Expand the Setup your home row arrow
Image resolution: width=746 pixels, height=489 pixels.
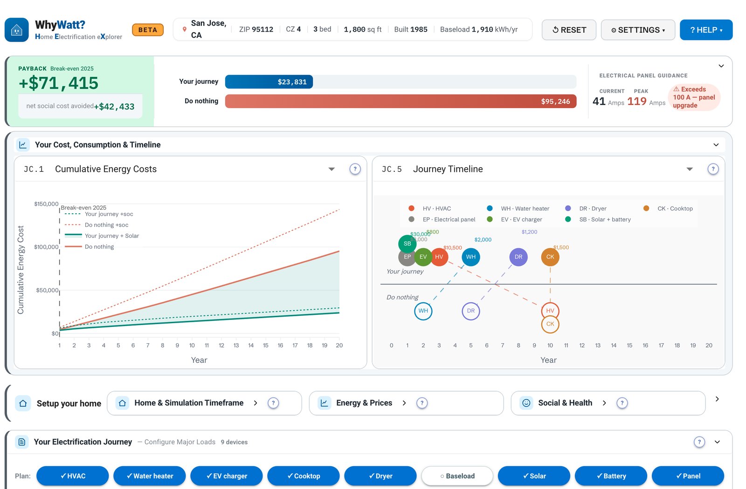coord(717,399)
